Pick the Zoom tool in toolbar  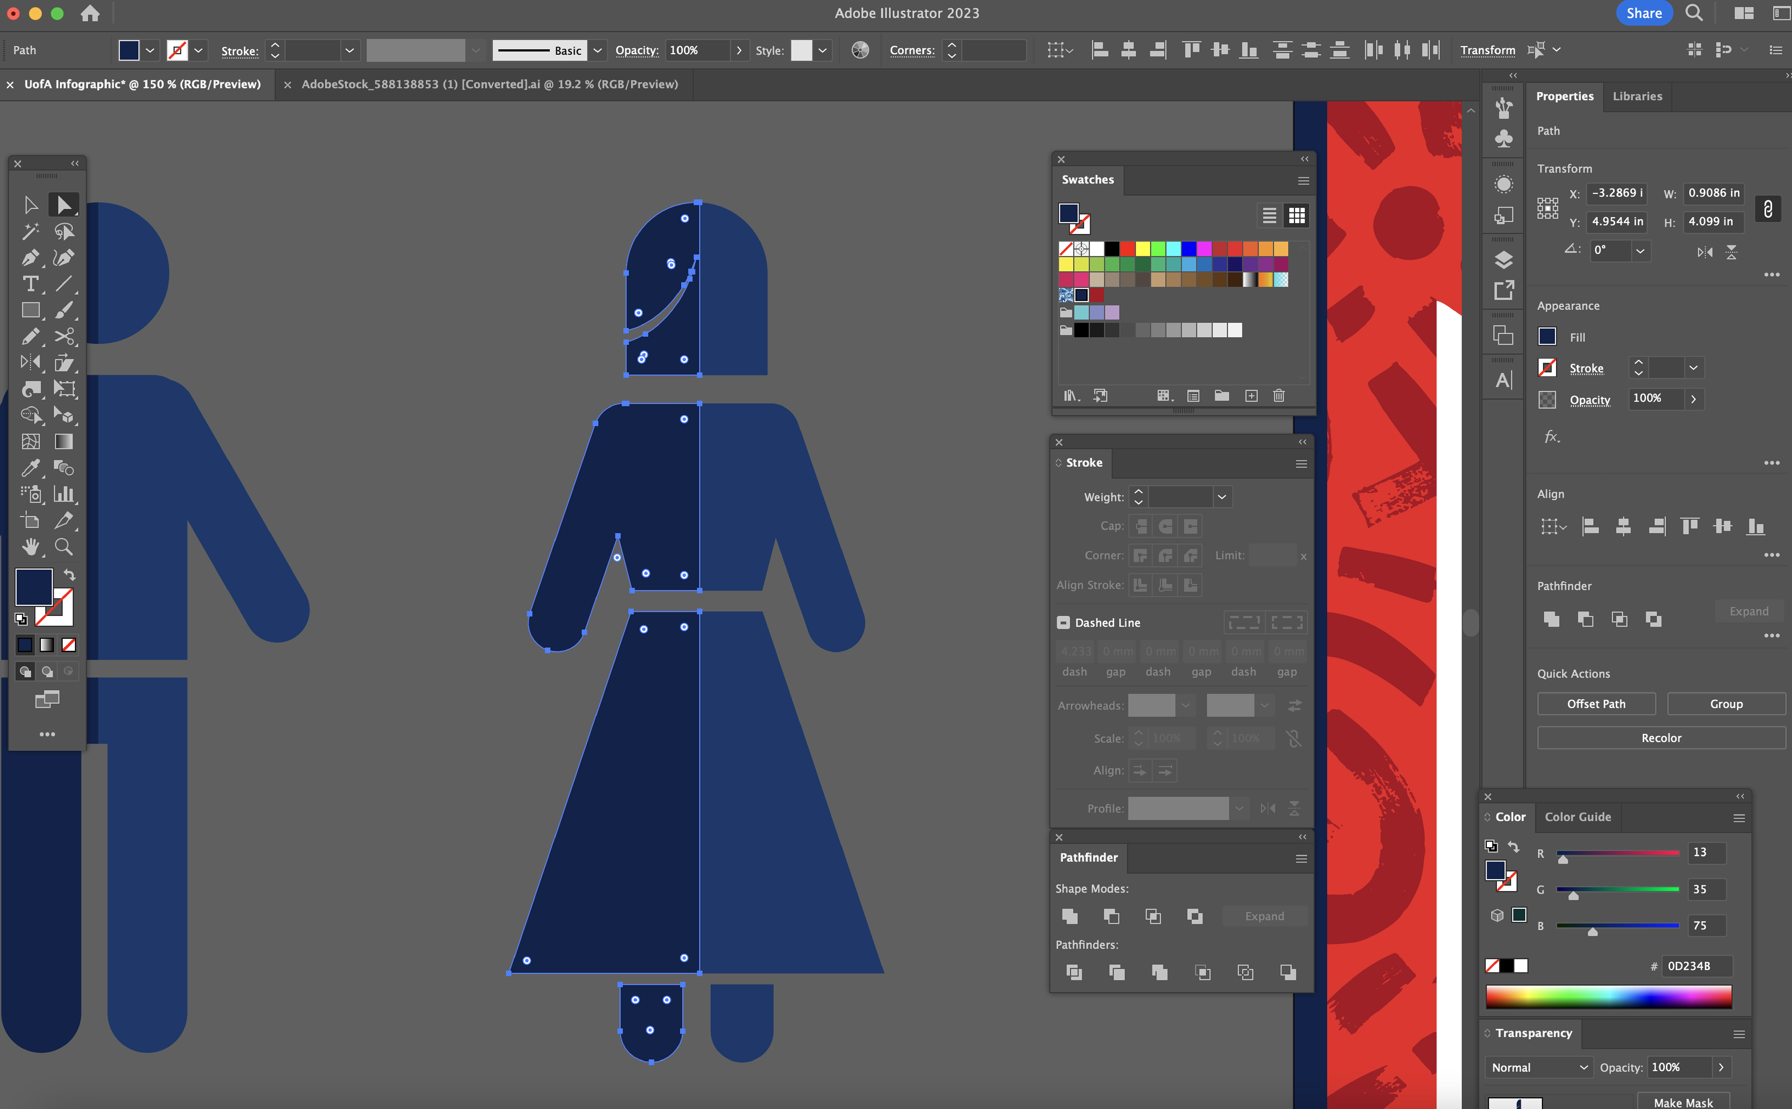pyautogui.click(x=64, y=546)
